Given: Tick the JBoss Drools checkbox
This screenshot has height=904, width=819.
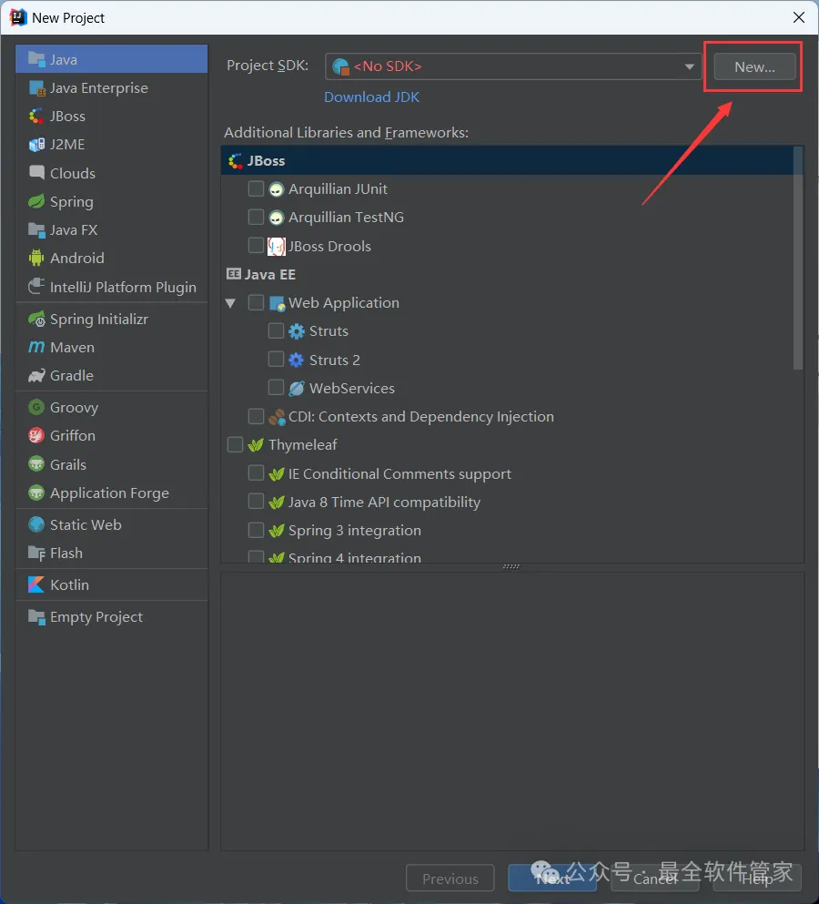Looking at the screenshot, I should tap(256, 245).
